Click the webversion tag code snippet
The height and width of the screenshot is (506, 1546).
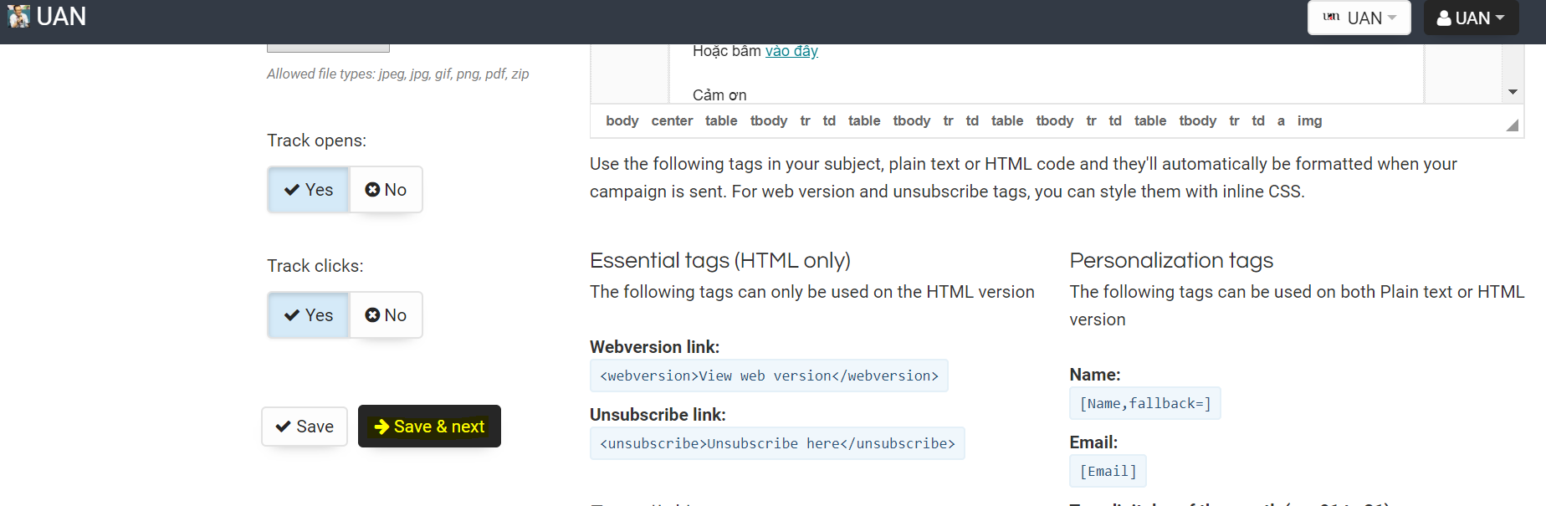769,376
